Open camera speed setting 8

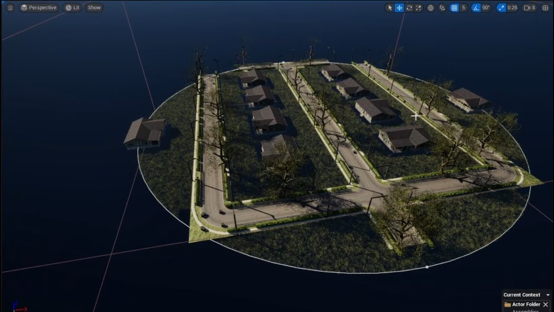tap(530, 7)
